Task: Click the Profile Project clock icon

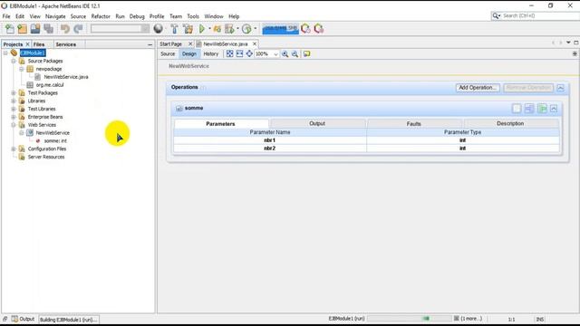Action: (246, 29)
